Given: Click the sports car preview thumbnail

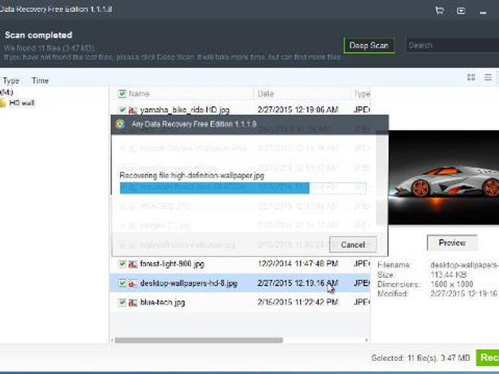Looking at the screenshot, I should coord(443,178).
